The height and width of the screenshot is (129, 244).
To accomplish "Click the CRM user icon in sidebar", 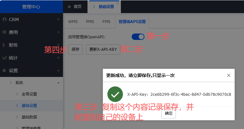I will coord(4,19).
